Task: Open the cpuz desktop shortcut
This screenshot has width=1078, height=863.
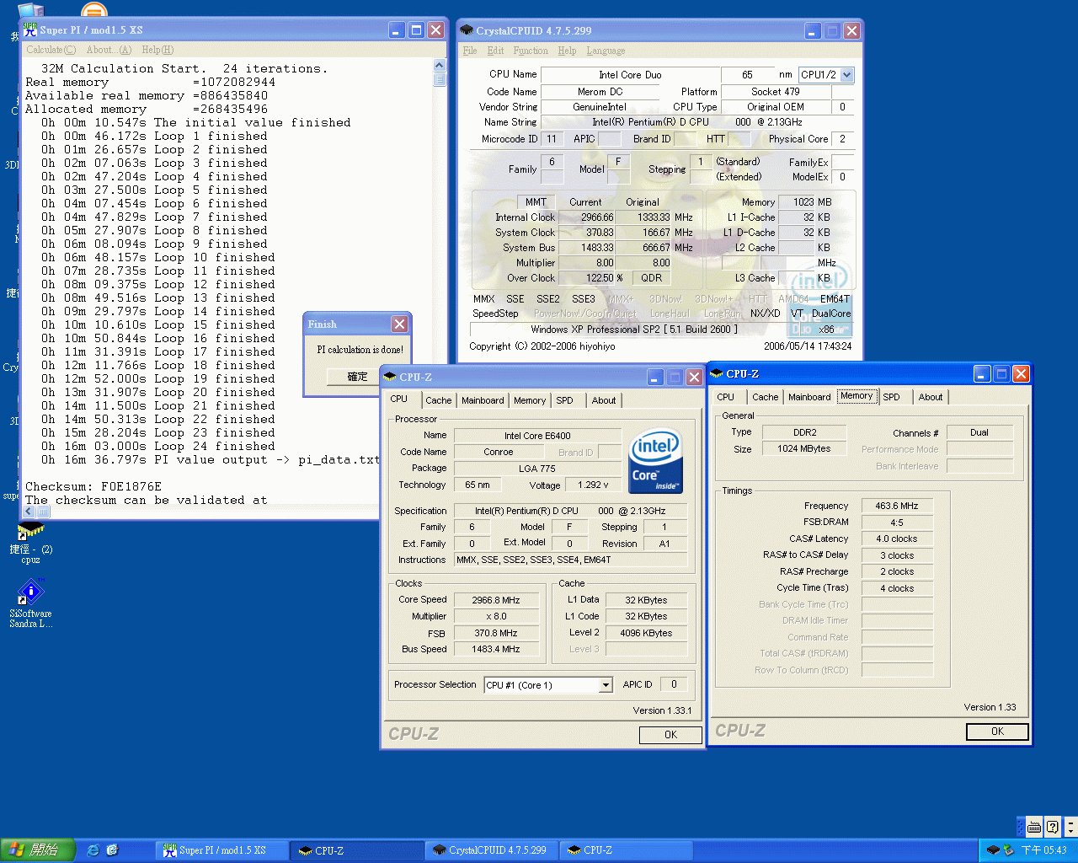Action: 30,543
